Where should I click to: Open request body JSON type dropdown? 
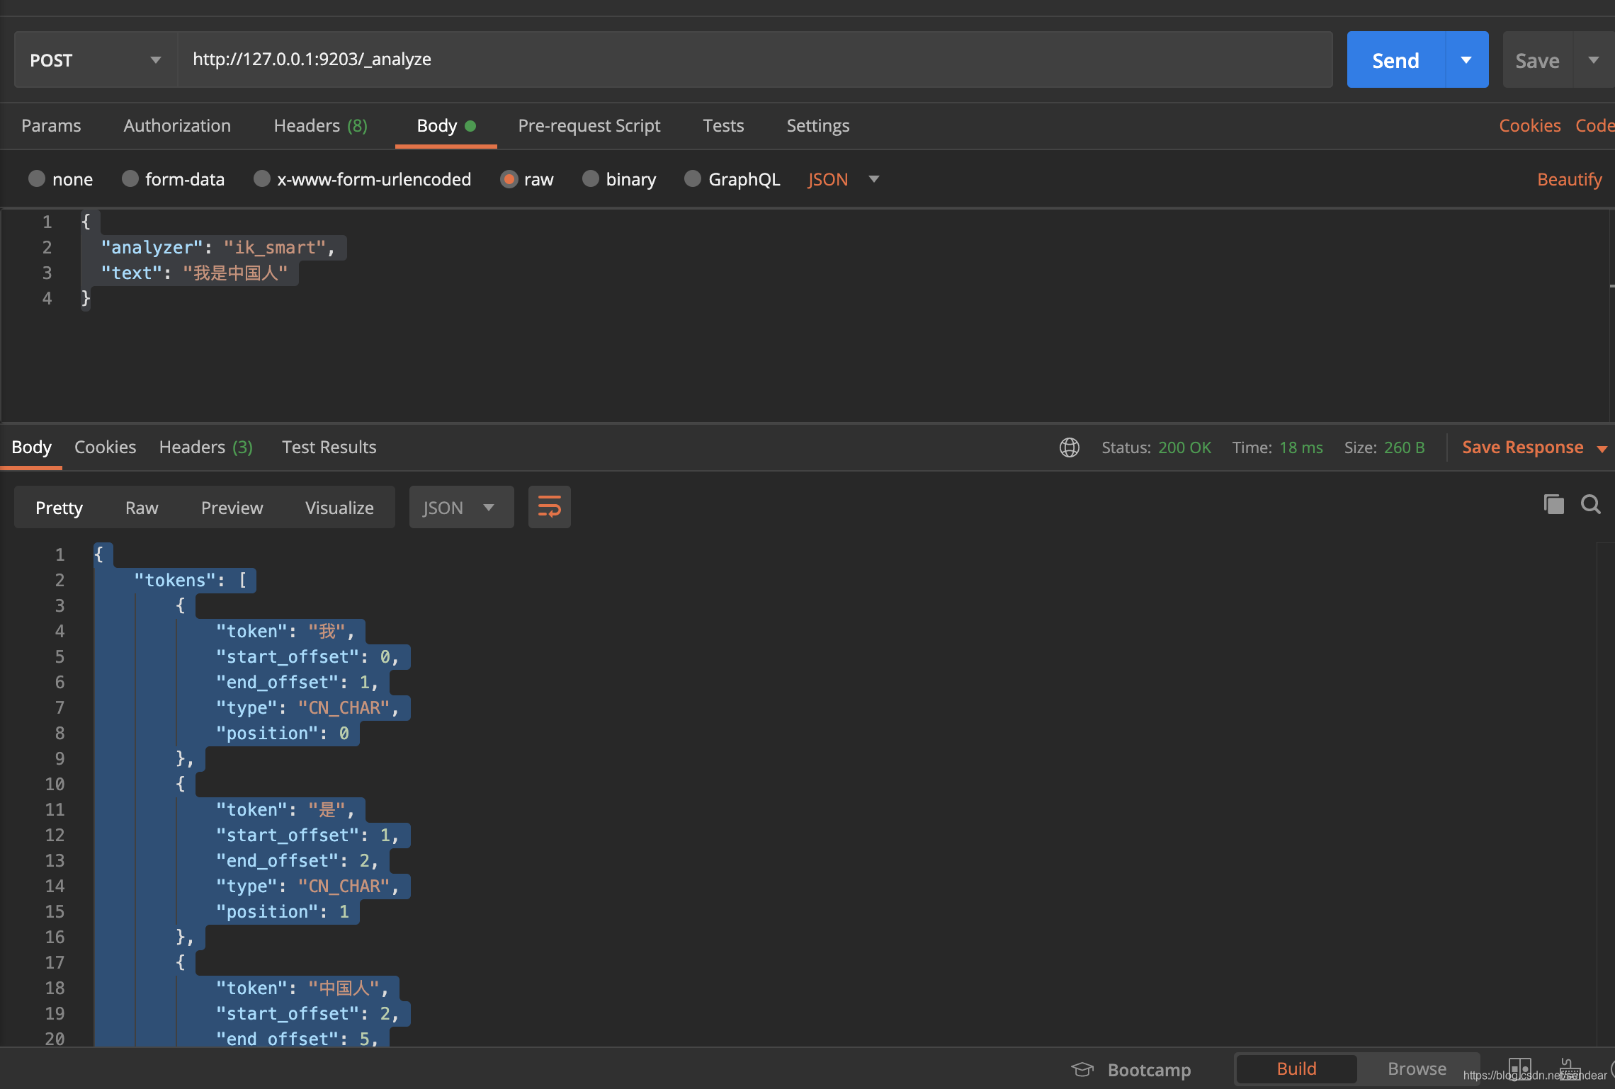pyautogui.click(x=843, y=179)
